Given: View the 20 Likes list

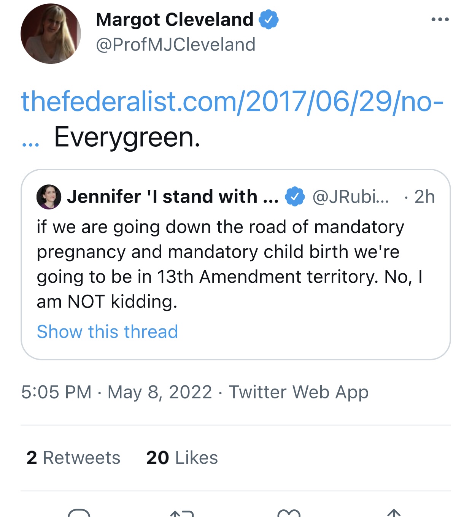Looking at the screenshot, I should coord(182,457).
